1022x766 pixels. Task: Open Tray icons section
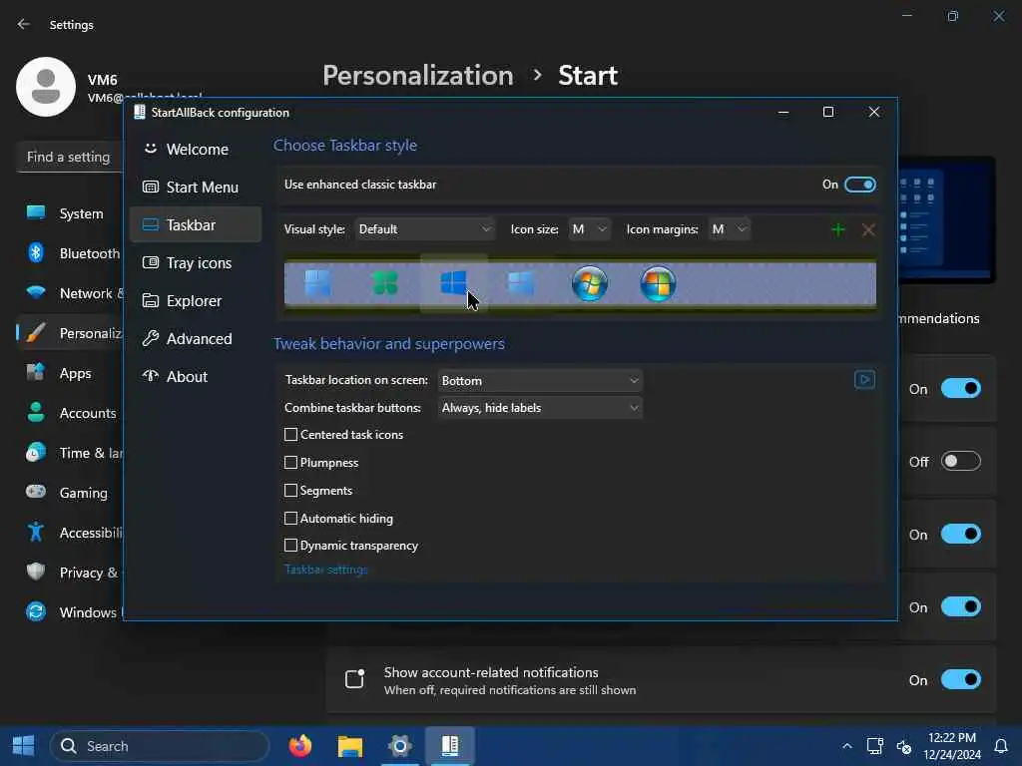pos(196,262)
